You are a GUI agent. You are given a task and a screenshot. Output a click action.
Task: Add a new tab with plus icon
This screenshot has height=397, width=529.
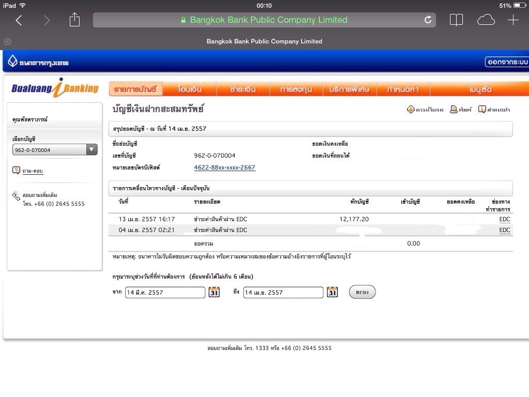tap(513, 20)
